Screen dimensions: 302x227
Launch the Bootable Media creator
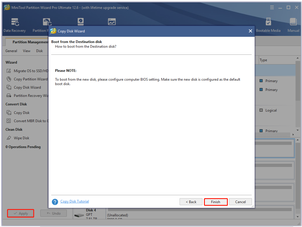pos(268,24)
